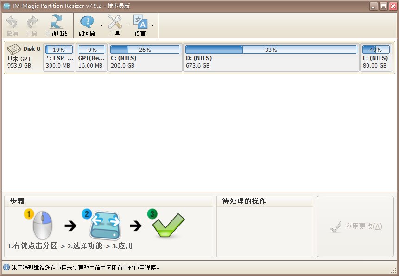Click the step 3 green checkmark icon
399x276 pixels.
pyautogui.click(x=168, y=225)
